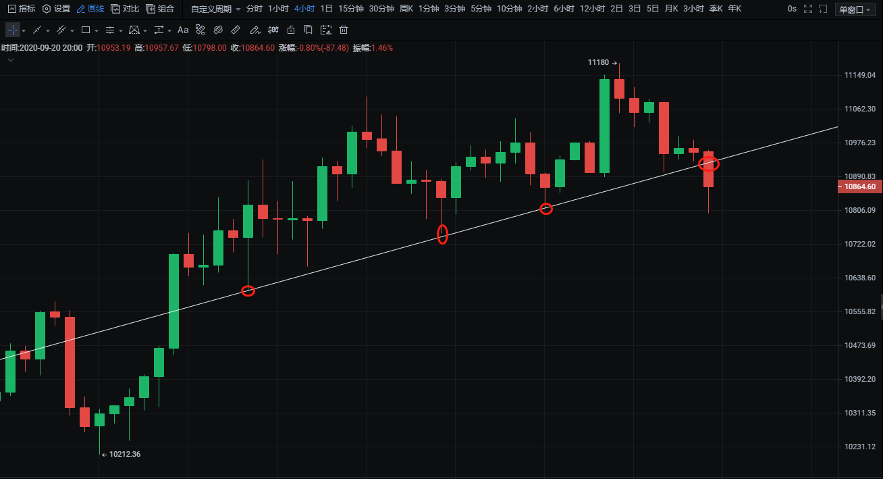The image size is (883, 479).
Task: Select the rectangle shape tool
Action: (x=86, y=30)
